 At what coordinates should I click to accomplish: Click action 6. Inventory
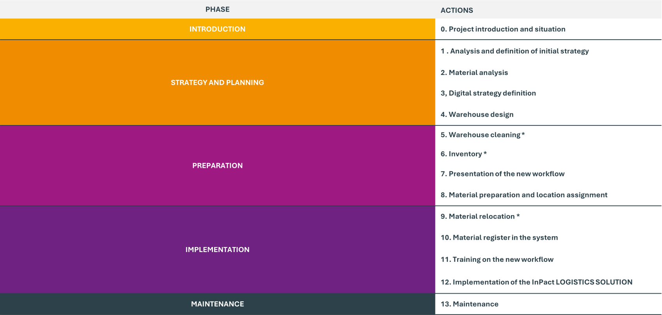pyautogui.click(x=463, y=154)
